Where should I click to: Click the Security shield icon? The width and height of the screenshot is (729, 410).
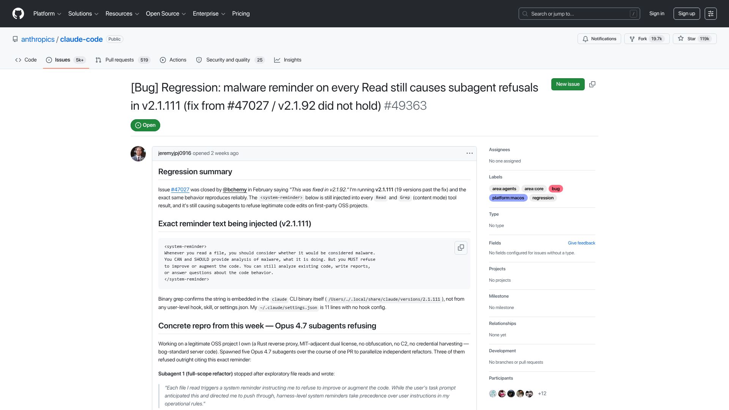(x=199, y=60)
